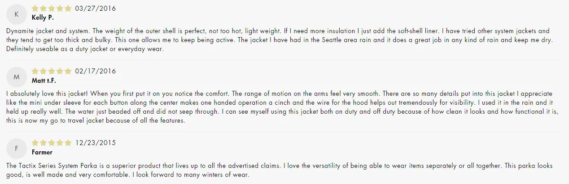Click the review date 02/17/2016
The height and width of the screenshot is (184, 569).
pos(96,71)
